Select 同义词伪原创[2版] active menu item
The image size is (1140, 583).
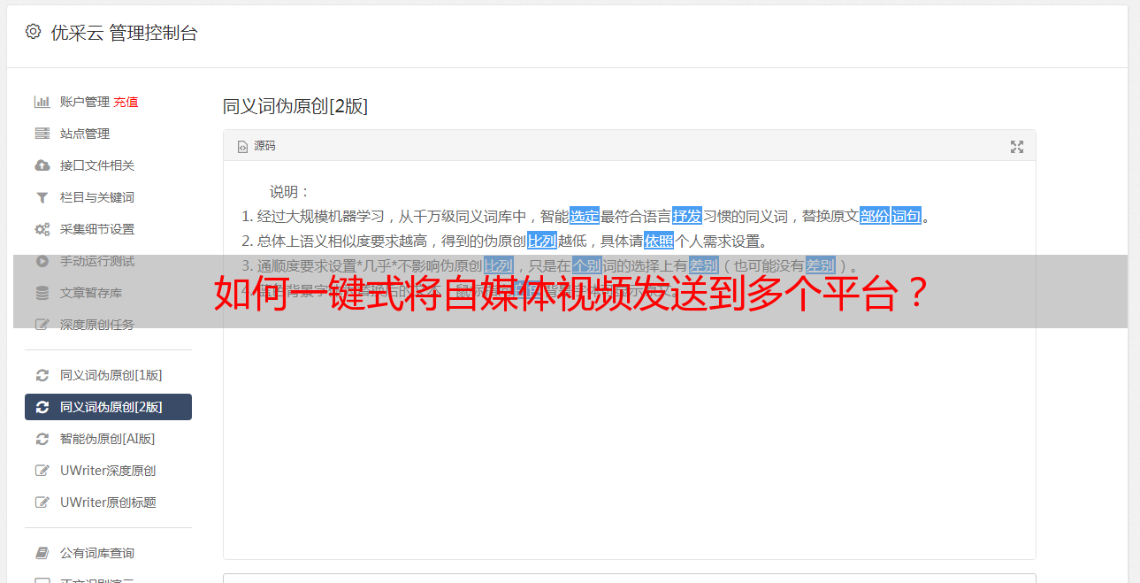[x=108, y=407]
